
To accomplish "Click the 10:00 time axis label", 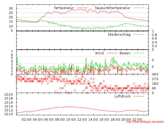I will pyautogui.click(x=71, y=120).
